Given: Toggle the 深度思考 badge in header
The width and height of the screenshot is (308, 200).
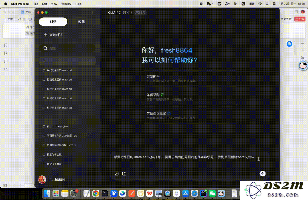Looking at the screenshot, I should coord(140,13).
